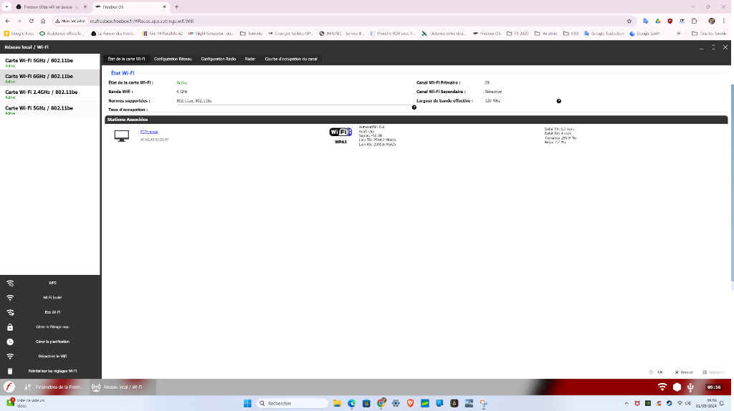
Task: Select Carte Wi-Fi 2.4GHz / 802.11be
Action: point(42,92)
